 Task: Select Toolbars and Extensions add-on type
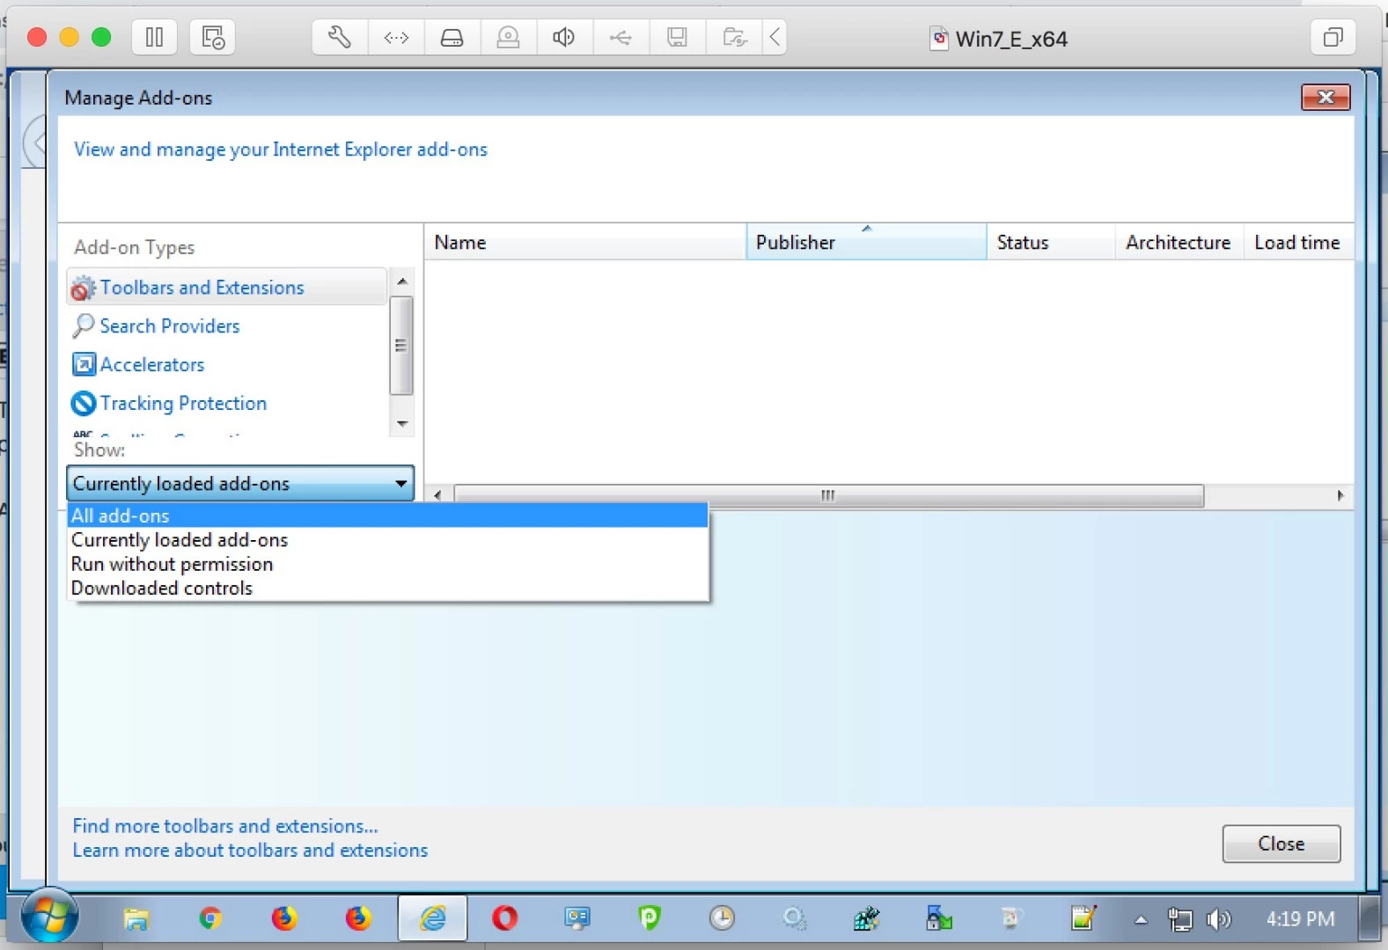pyautogui.click(x=226, y=288)
